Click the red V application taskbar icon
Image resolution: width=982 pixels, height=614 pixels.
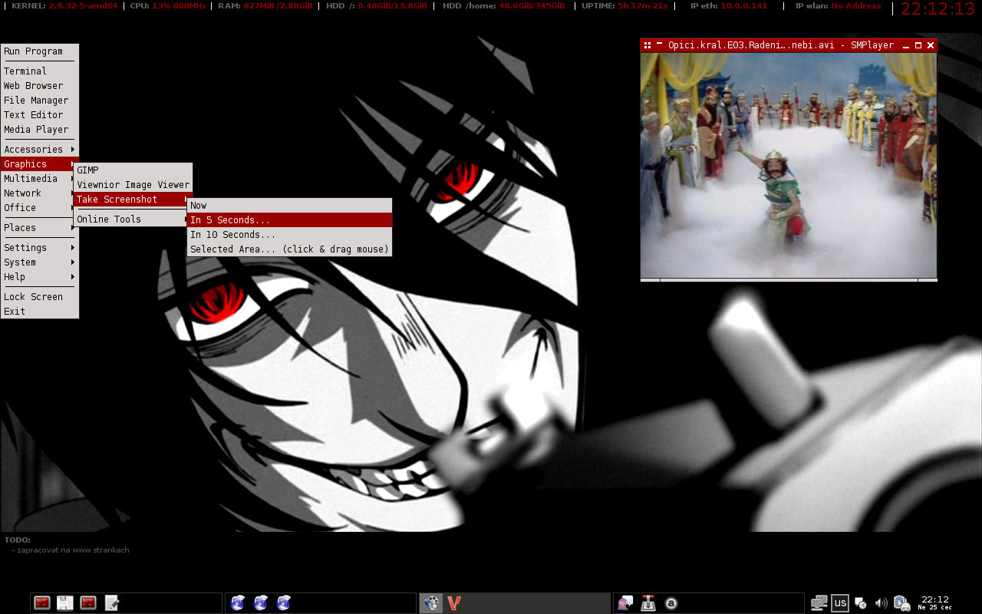pyautogui.click(x=454, y=603)
